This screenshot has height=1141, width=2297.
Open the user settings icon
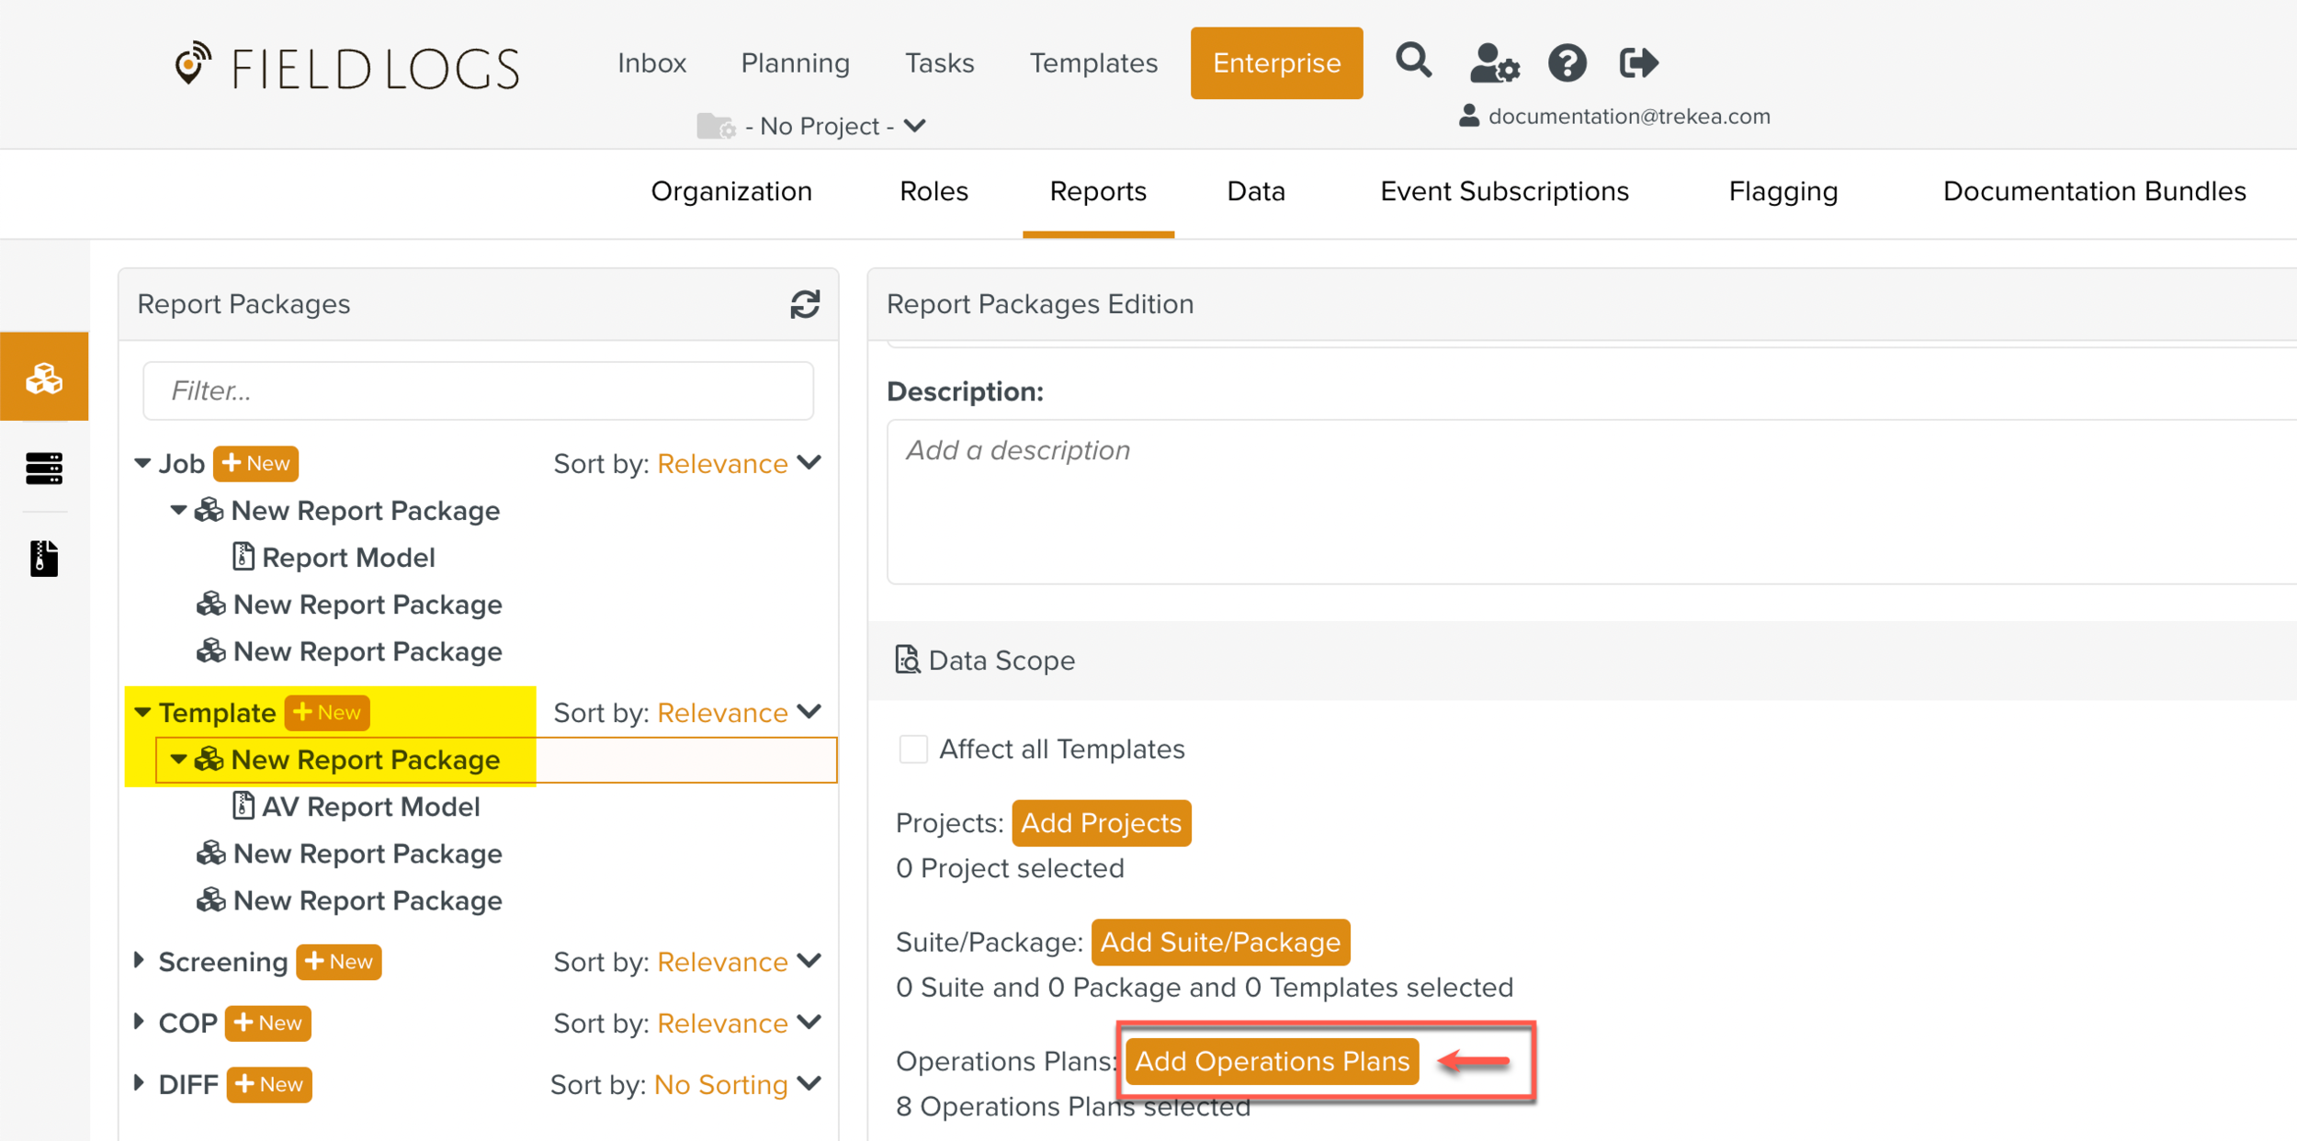point(1493,63)
